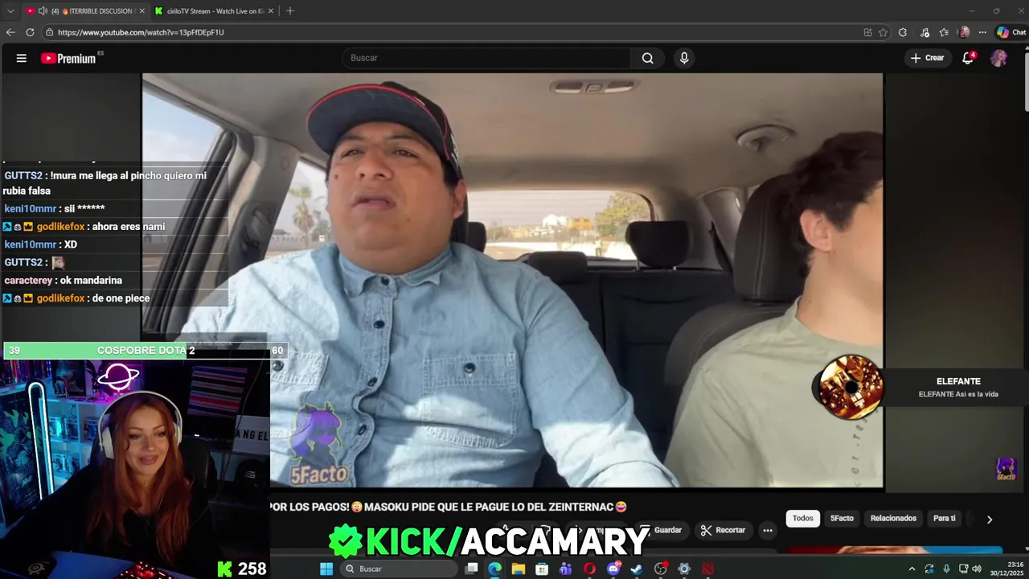Open Dota 2 from the taskbar
The width and height of the screenshot is (1029, 579).
[707, 569]
